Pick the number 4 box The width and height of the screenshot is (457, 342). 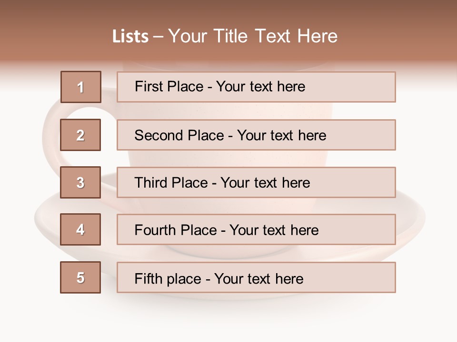pos(81,229)
